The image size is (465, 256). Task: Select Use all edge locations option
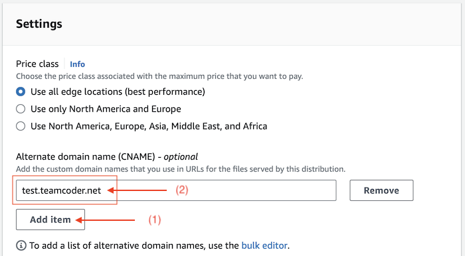pos(21,92)
